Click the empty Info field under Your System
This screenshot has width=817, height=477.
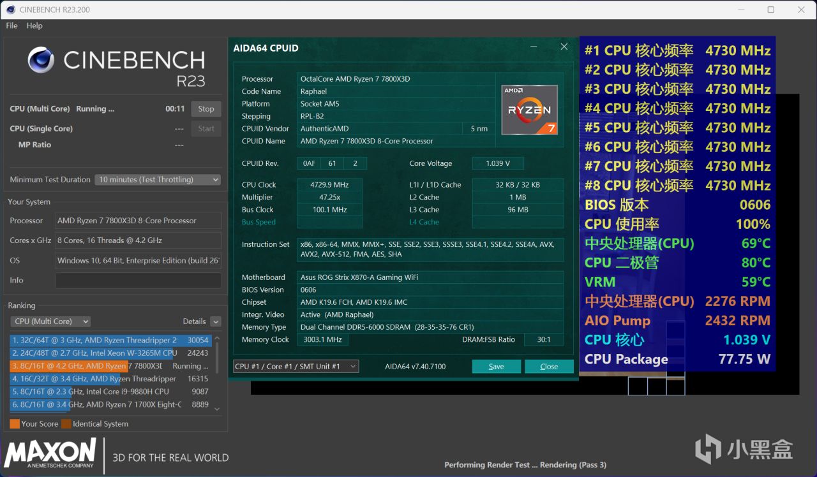139,281
